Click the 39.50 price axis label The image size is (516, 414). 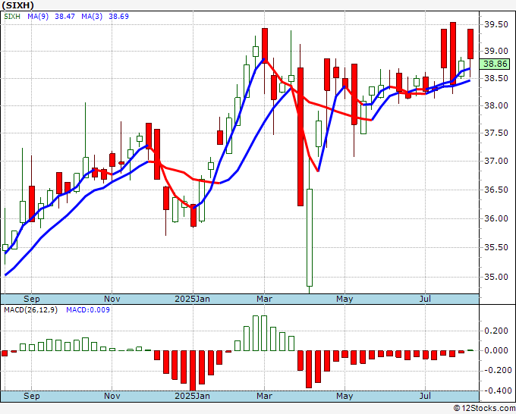click(x=496, y=25)
